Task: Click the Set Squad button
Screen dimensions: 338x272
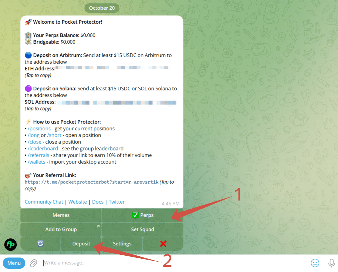Action: click(x=143, y=229)
